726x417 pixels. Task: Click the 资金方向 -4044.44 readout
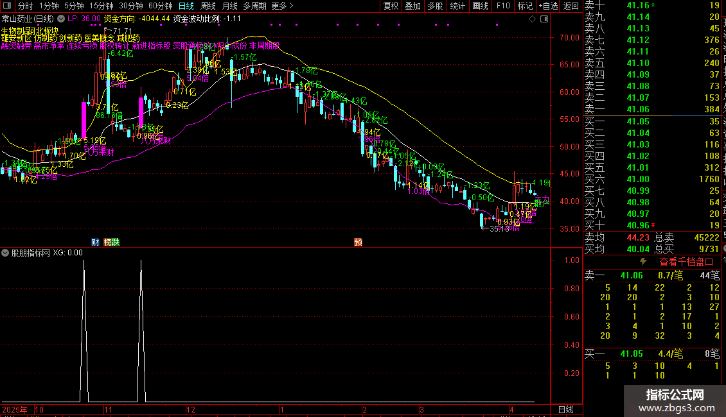pyautogui.click(x=137, y=19)
